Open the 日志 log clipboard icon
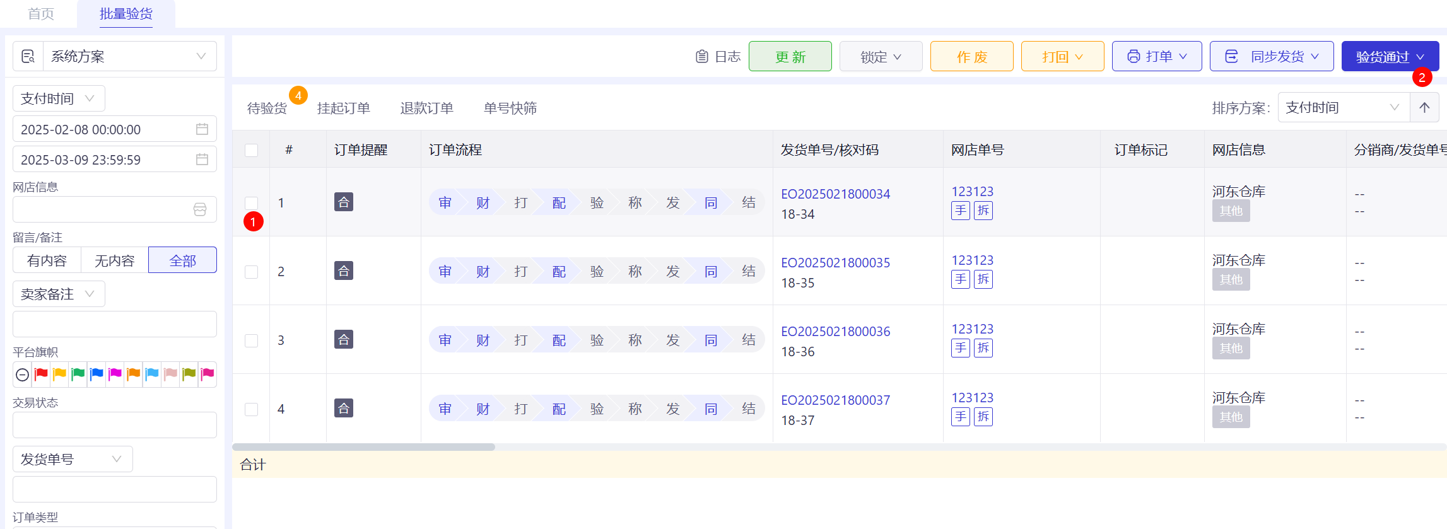 (701, 57)
